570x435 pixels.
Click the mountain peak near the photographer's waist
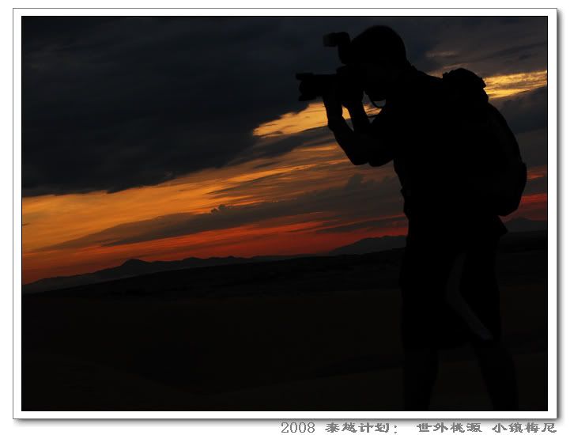(x=372, y=244)
